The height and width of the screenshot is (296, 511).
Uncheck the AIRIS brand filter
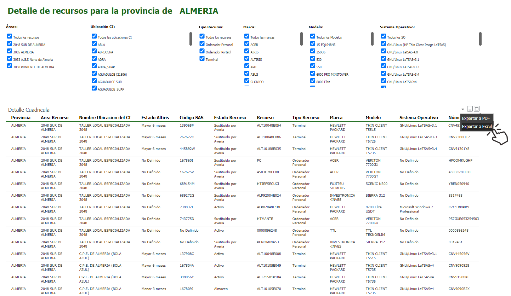247,51
